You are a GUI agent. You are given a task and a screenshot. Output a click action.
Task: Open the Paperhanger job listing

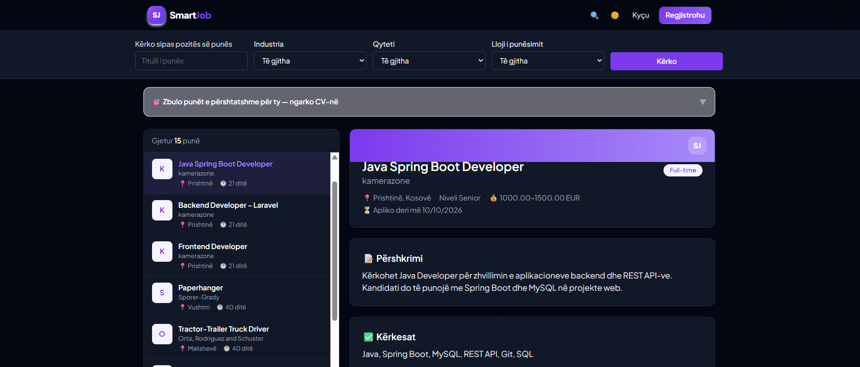(x=237, y=297)
